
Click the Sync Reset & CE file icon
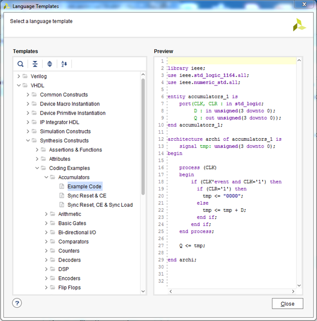pos(62,196)
